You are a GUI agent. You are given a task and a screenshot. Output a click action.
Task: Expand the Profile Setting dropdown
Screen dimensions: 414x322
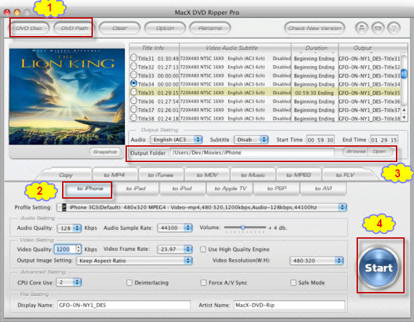tap(202, 207)
